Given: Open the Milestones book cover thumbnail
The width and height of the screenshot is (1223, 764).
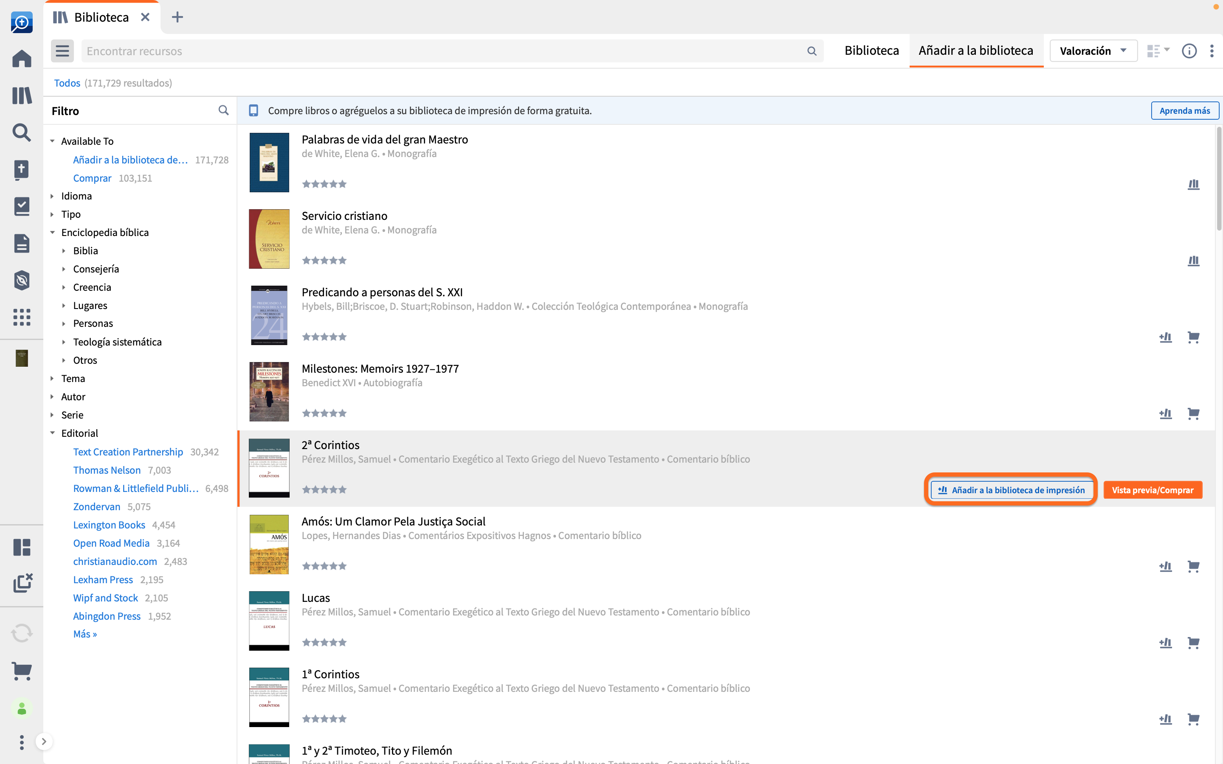Looking at the screenshot, I should [269, 392].
